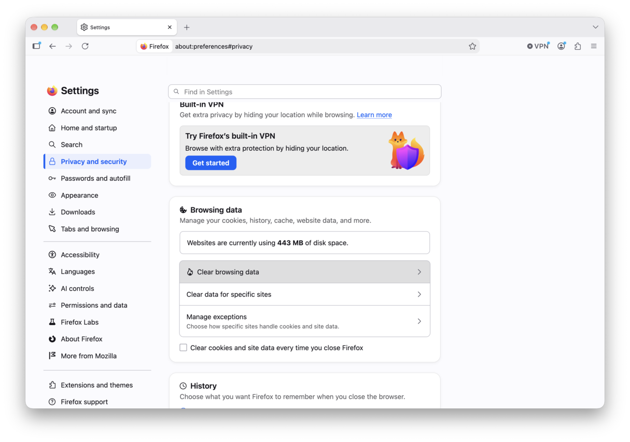Open a new tab with the plus button
The height and width of the screenshot is (442, 630).
(x=187, y=27)
